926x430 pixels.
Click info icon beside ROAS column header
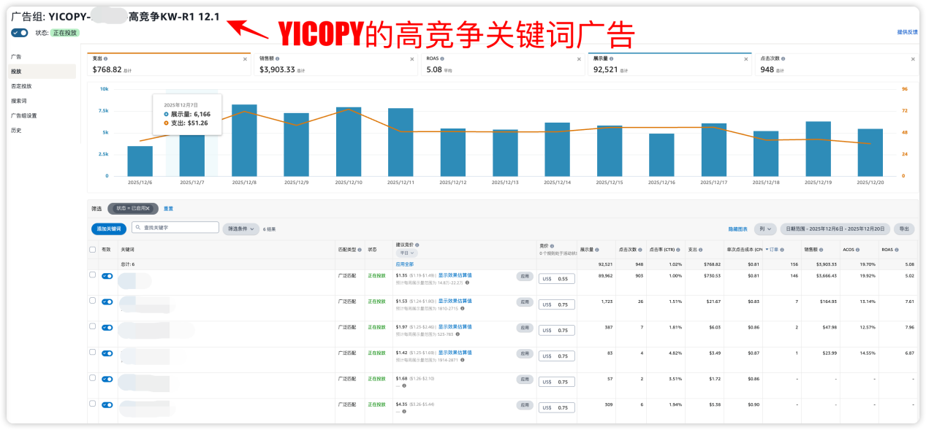click(896, 250)
